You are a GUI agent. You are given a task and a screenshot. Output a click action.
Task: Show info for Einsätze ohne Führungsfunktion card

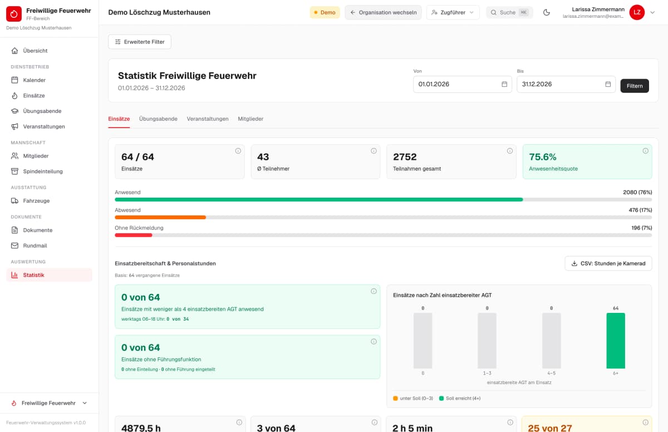pyautogui.click(x=374, y=341)
